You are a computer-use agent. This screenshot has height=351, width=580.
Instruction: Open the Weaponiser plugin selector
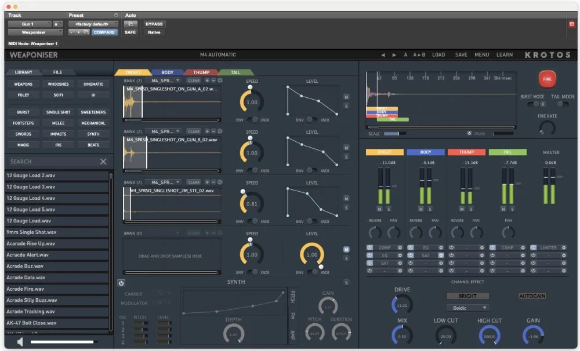point(35,32)
